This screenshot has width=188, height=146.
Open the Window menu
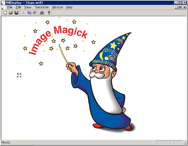click(57, 7)
